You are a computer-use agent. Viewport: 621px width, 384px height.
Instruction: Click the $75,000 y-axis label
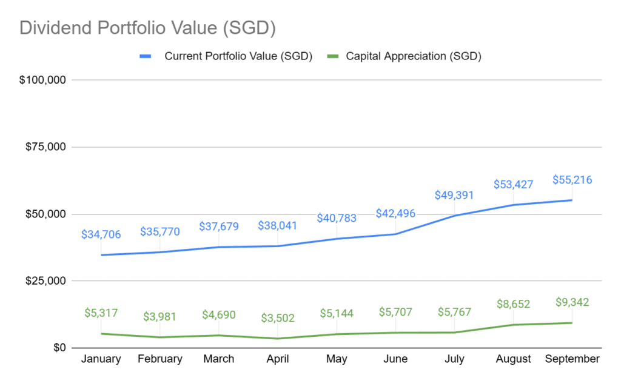click(46, 147)
